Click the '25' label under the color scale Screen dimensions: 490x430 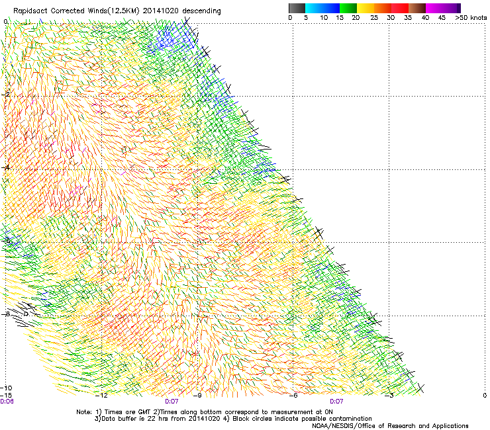pos(374,18)
